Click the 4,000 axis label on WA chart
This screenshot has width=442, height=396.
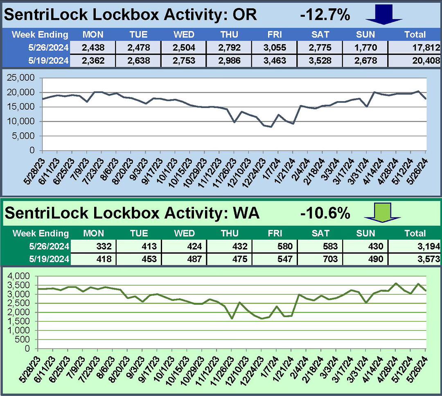pos(18,276)
